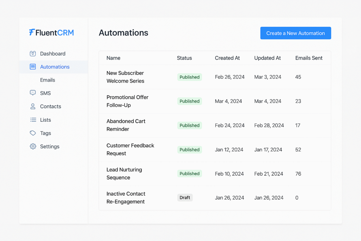Click the Jan 17, 2024 updated date

(x=268, y=150)
